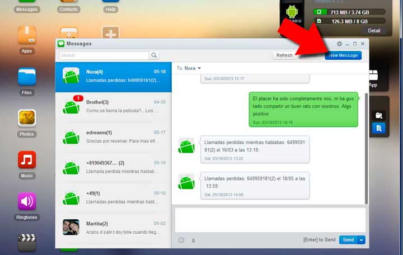This screenshot has height=255, width=403.
Task: Click the Help desktop label
Action: [110, 10]
